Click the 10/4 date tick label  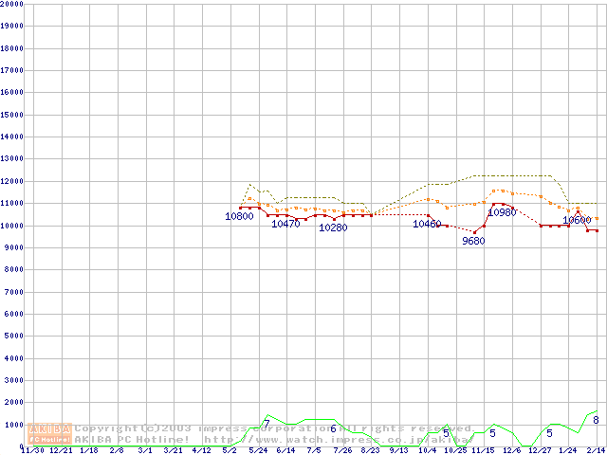click(x=428, y=450)
